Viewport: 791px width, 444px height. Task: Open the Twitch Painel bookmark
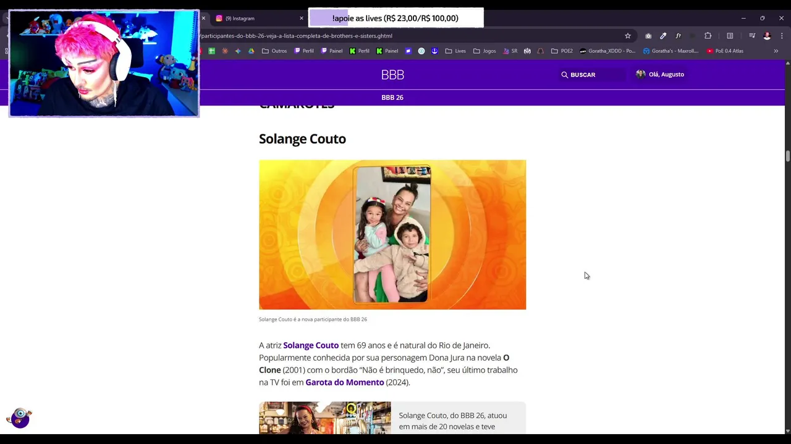click(x=332, y=51)
